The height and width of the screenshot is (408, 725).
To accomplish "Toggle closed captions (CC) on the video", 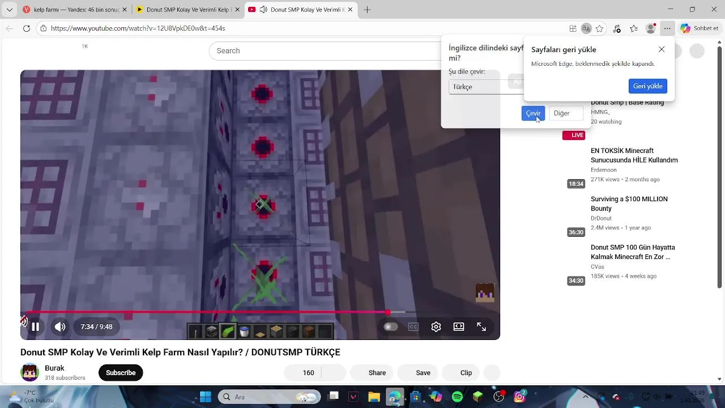I will 413,327.
